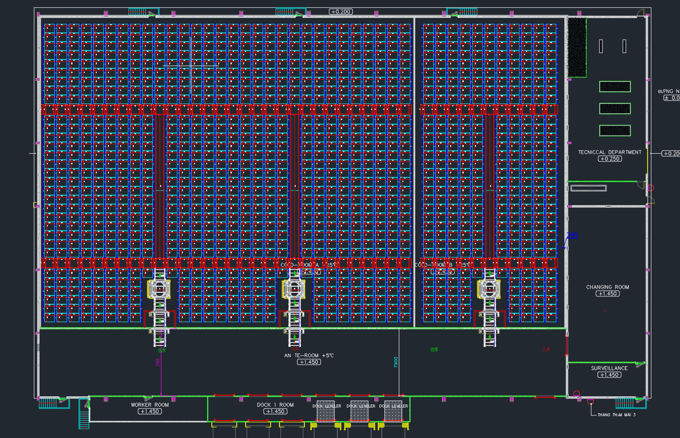Click the +1.450 tag under Changing Room

click(607, 294)
